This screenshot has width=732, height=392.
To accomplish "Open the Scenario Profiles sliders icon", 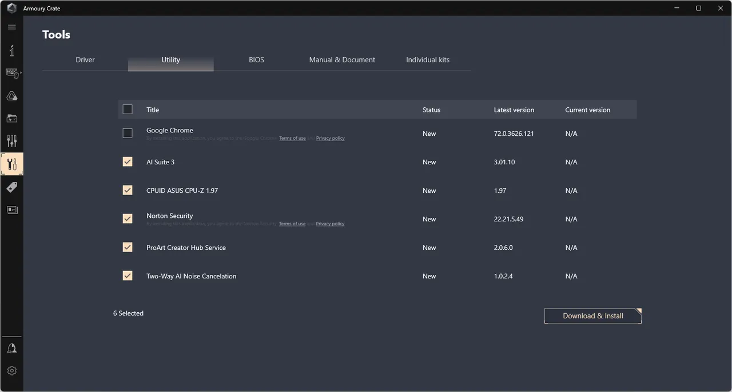I will [11, 141].
